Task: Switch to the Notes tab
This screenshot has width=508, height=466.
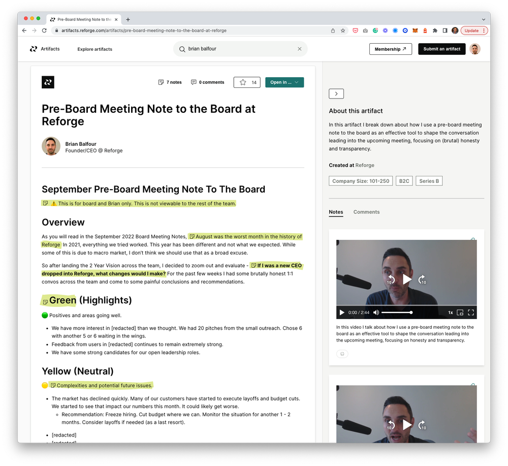Action: 336,212
